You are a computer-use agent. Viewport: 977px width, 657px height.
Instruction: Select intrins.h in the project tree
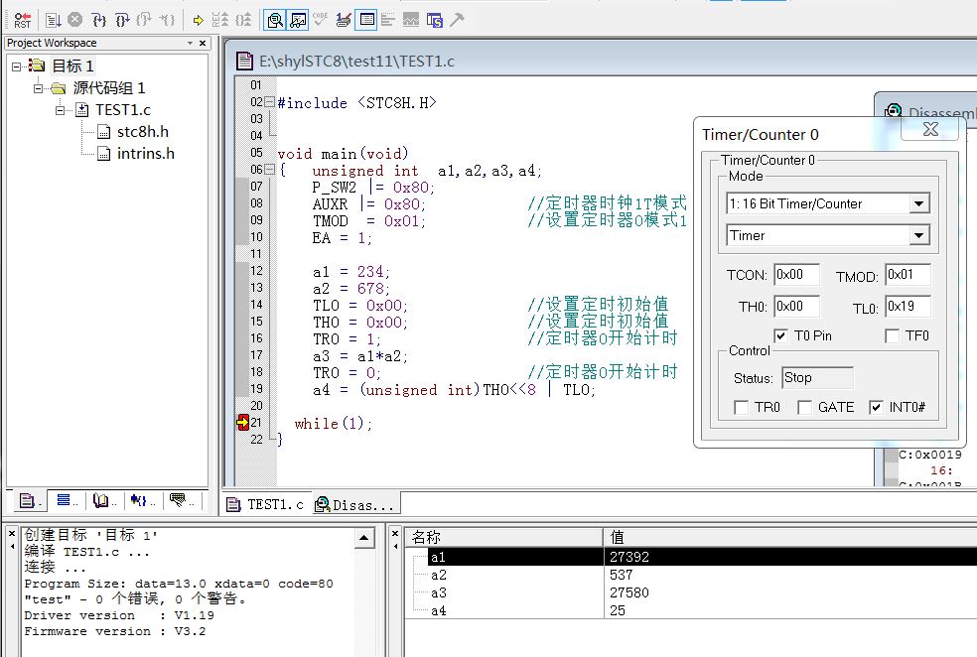point(145,154)
